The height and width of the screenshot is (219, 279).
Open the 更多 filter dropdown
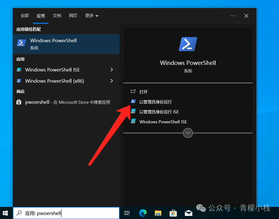click(92, 16)
